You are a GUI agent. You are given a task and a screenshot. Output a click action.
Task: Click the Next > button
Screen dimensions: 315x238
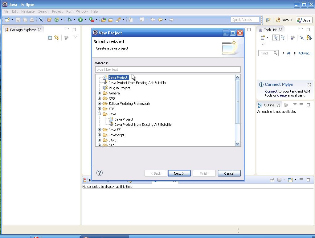pos(179,173)
